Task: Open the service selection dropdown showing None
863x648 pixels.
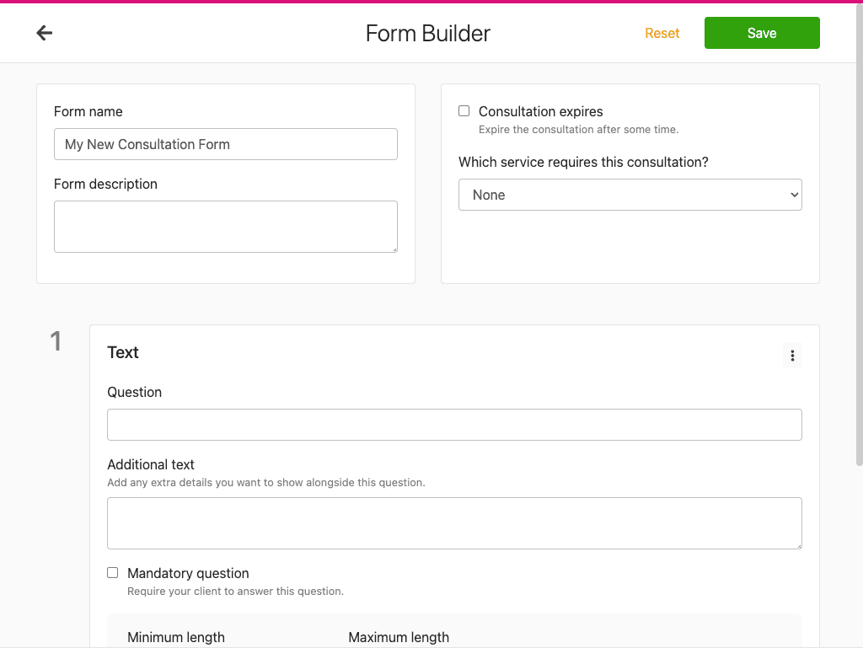Action: (630, 195)
